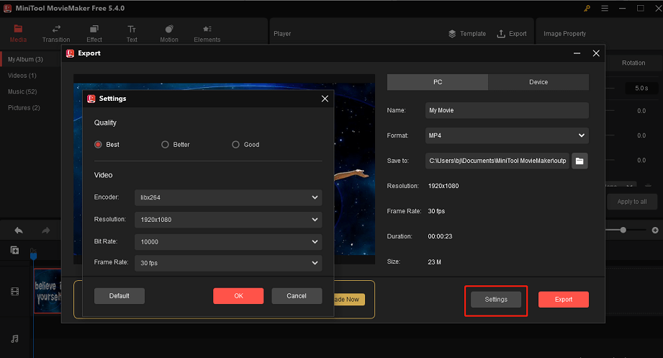Click the timeline zoom slider handle
Screen dimensions: 663x358
click(x=623, y=230)
